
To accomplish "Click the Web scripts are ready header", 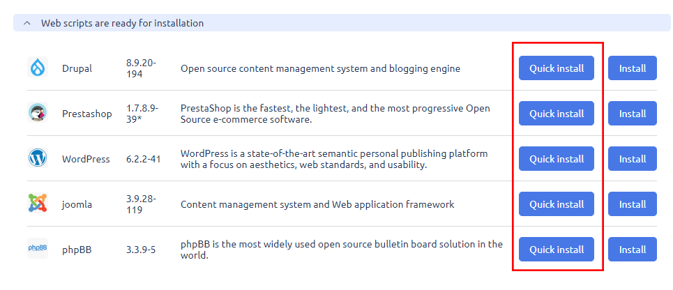I will (122, 23).
